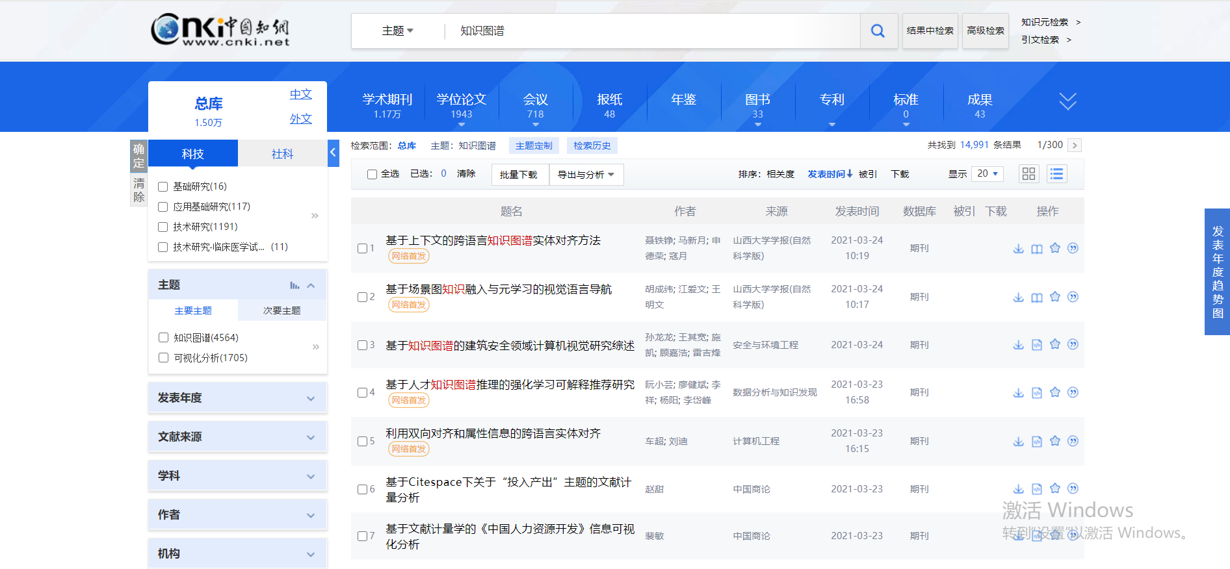
Task: Open HTML reading icon for result 5
Action: coord(1037,441)
